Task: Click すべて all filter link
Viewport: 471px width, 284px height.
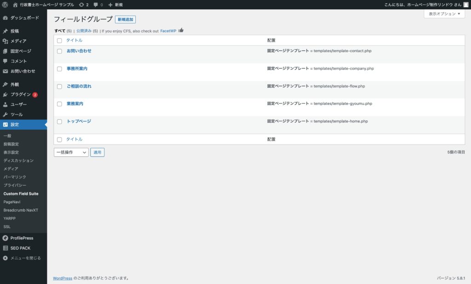Action: (60, 31)
